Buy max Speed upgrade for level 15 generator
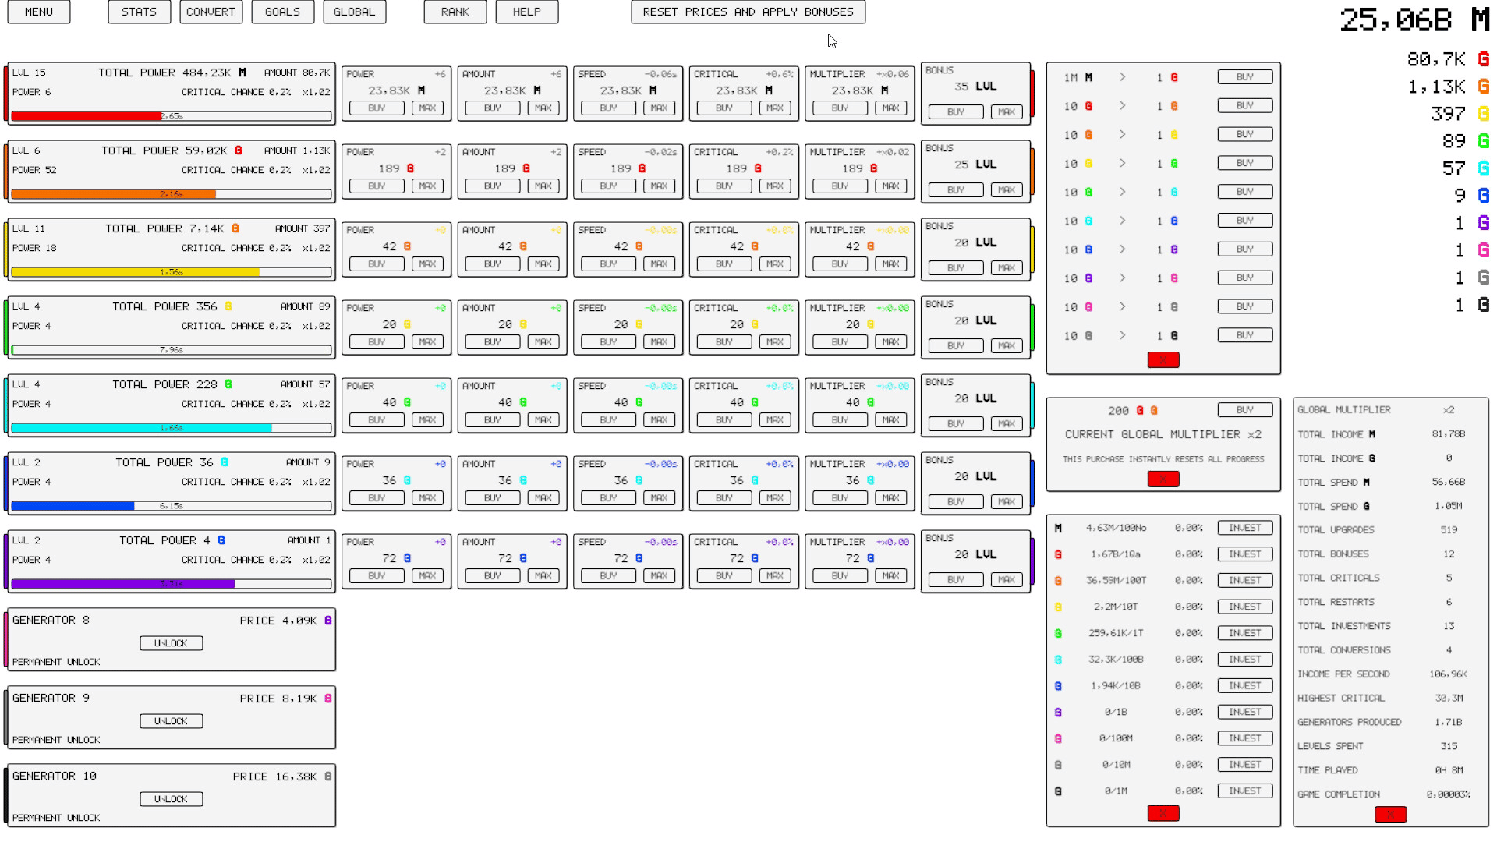The width and height of the screenshot is (1497, 842). 659,108
